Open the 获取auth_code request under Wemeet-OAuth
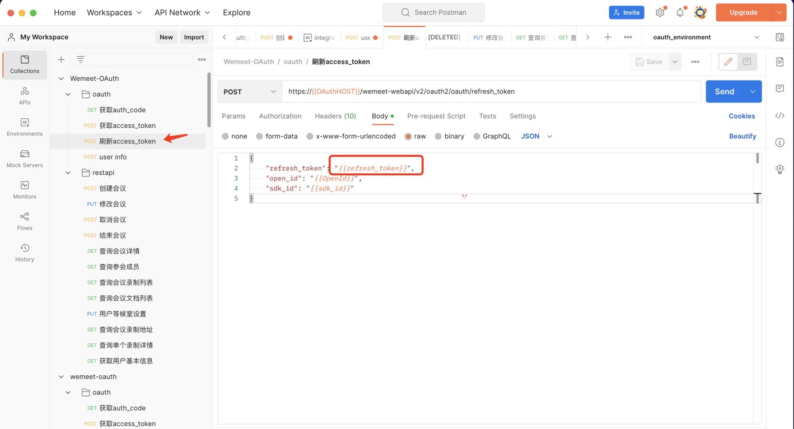 tap(122, 110)
